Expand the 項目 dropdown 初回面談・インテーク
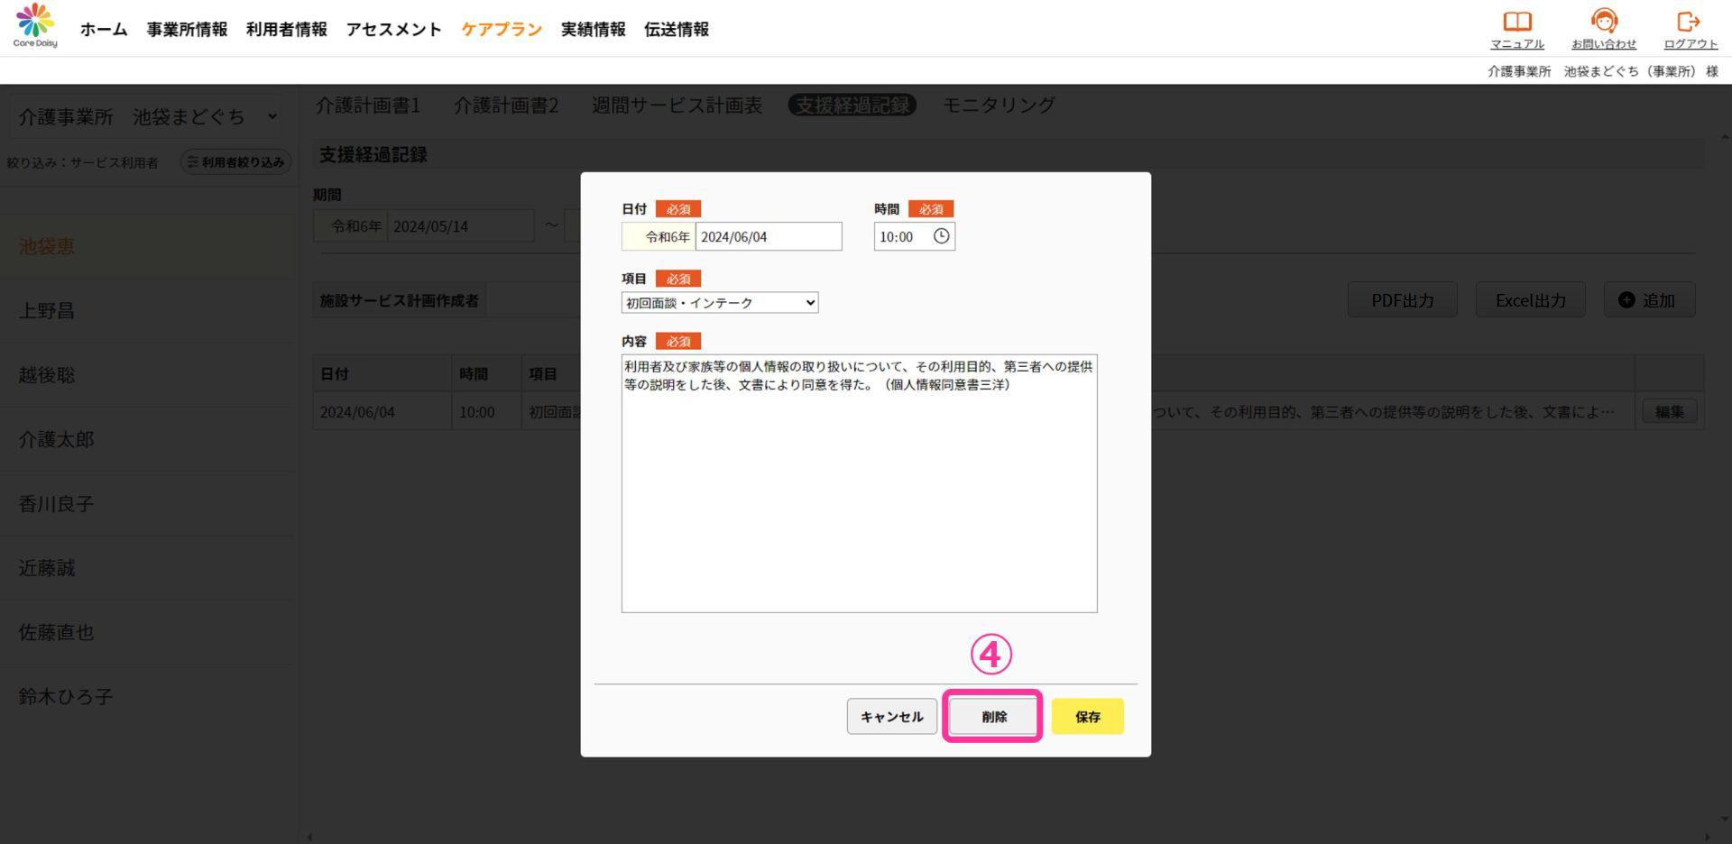This screenshot has width=1732, height=844. (719, 303)
